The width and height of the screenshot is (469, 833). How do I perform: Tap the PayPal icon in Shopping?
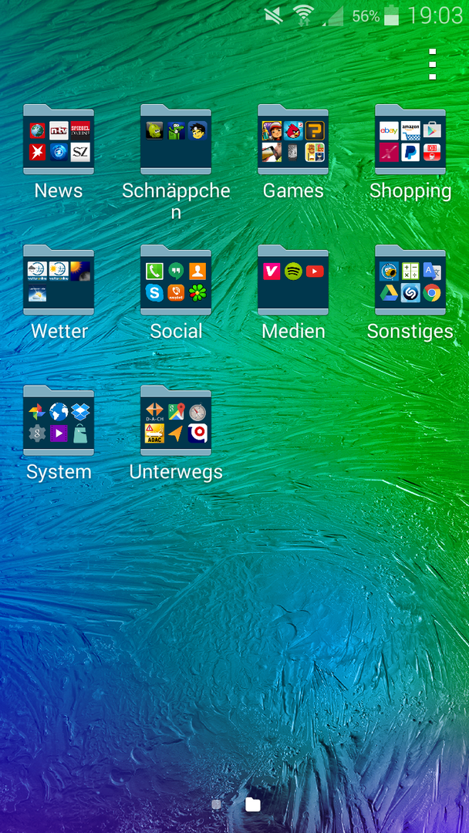[410, 153]
